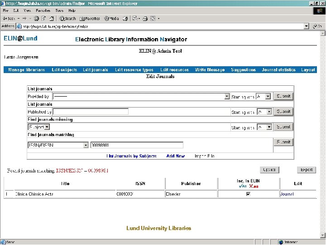The width and height of the screenshot is (326, 245).
Task: Click the page scrollbar up arrow
Action: click(x=323, y=34)
